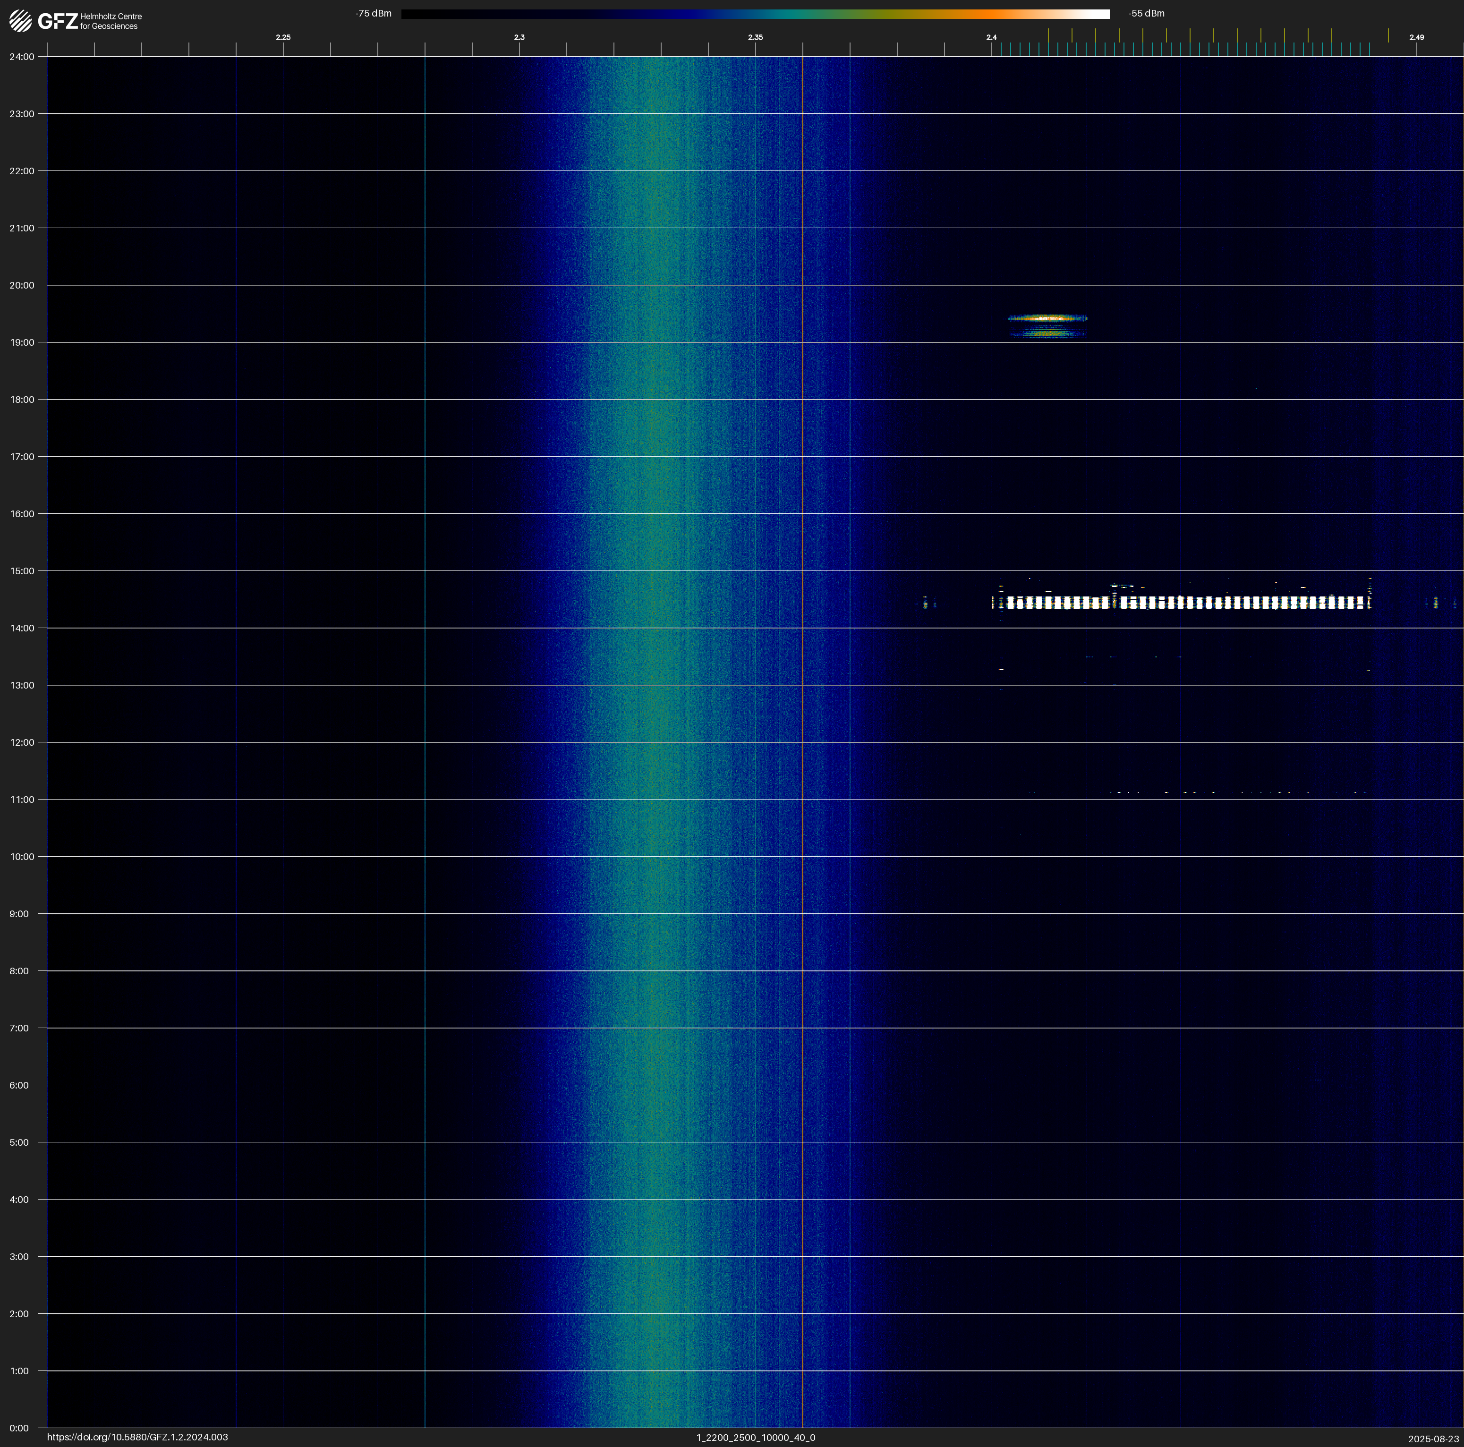Click the 0:00 time axis label

click(18, 1428)
